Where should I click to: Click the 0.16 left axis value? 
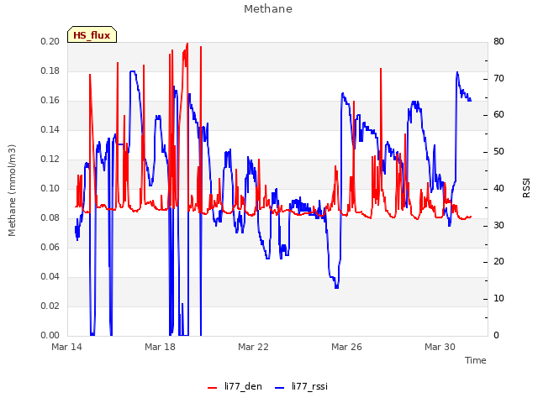(x=50, y=101)
